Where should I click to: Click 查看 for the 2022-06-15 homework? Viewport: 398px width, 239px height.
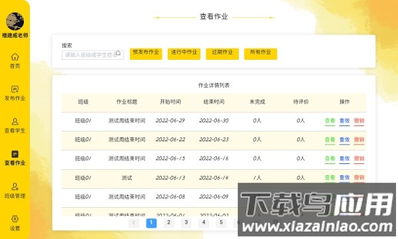click(x=330, y=159)
